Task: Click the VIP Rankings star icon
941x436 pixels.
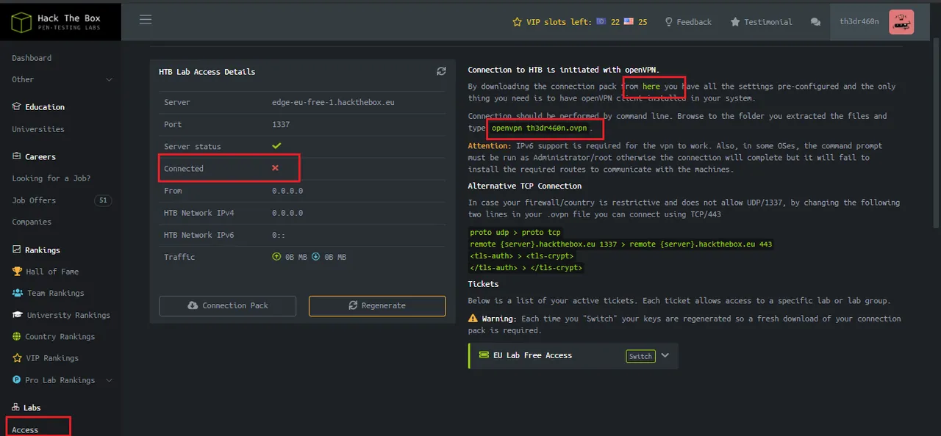Action: (x=18, y=358)
